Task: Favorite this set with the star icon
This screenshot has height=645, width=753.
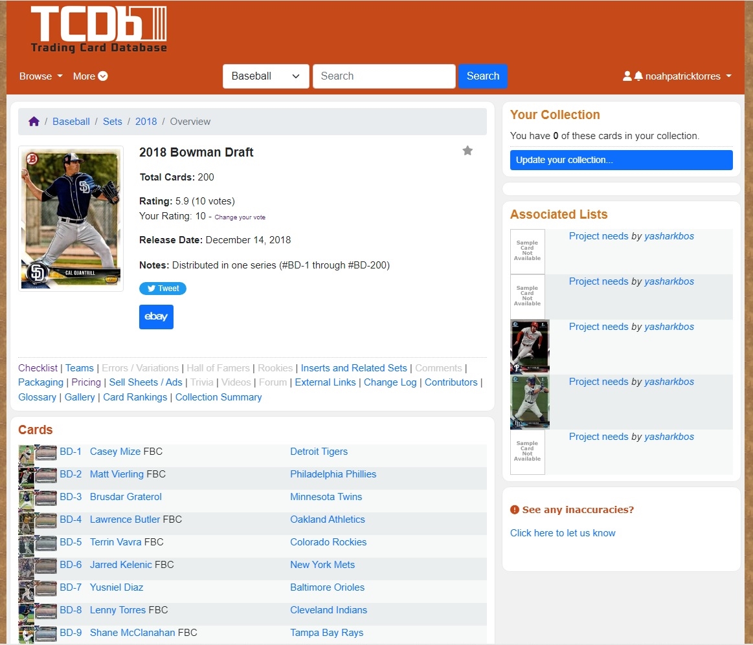Action: coord(467,151)
